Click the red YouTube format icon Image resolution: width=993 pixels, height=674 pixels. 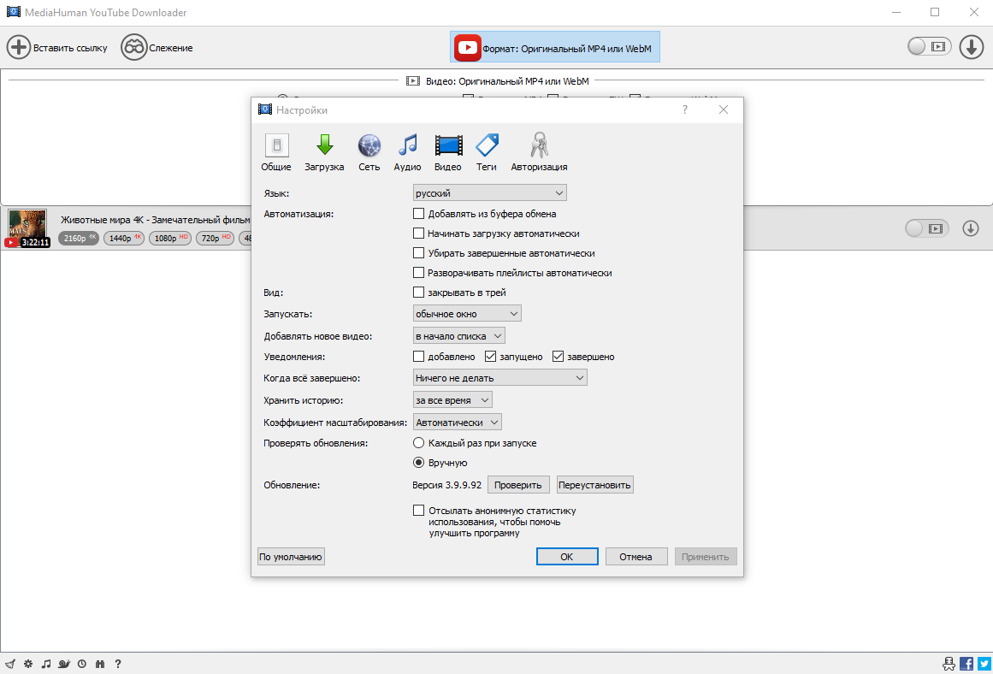tap(467, 48)
